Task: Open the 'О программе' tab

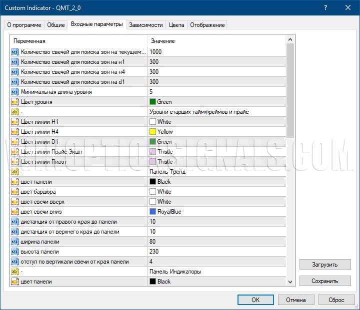Action: pos(23,25)
